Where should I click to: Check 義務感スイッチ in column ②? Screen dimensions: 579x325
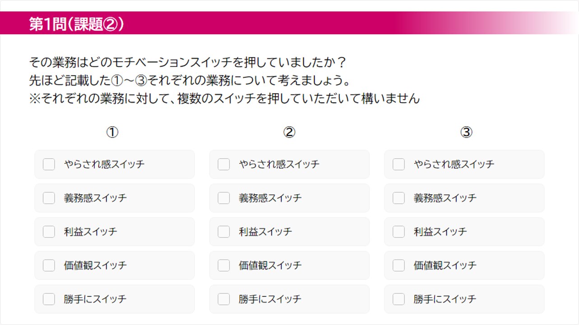[x=224, y=198]
